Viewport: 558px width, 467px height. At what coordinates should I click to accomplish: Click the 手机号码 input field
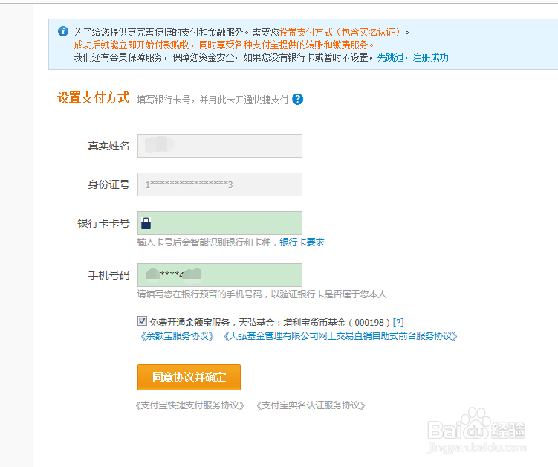click(x=220, y=275)
